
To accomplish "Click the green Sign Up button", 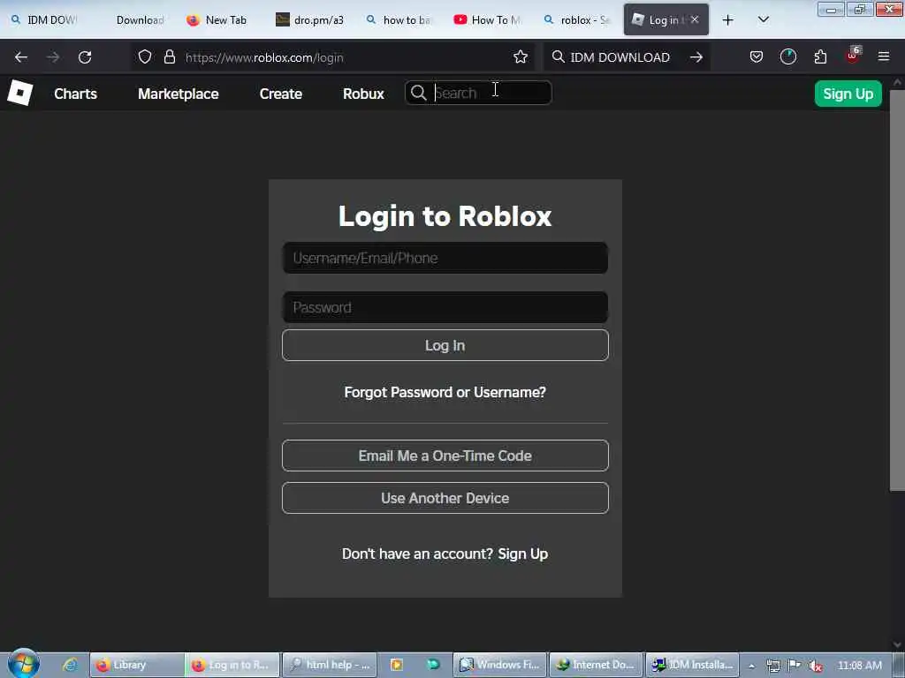I will [848, 94].
